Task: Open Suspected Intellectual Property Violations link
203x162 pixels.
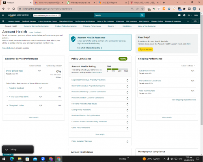Action: coord(89,80)
